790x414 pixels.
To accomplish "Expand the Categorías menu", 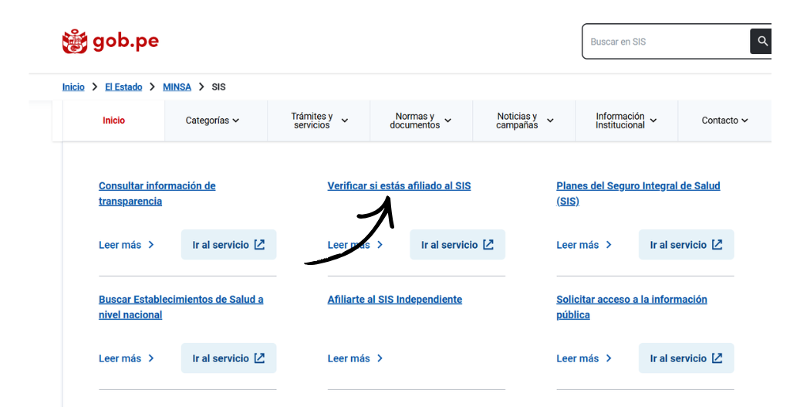I will [x=212, y=120].
